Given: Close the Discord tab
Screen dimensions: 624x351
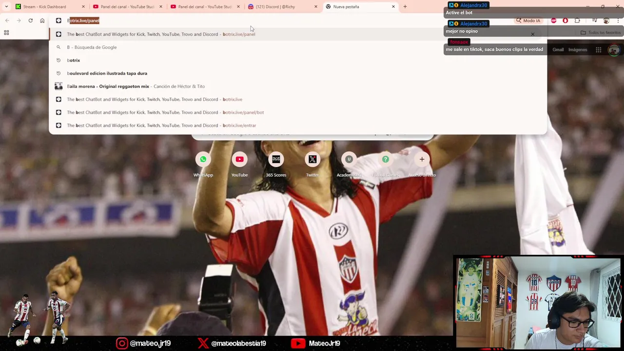Looking at the screenshot, I should click(316, 7).
